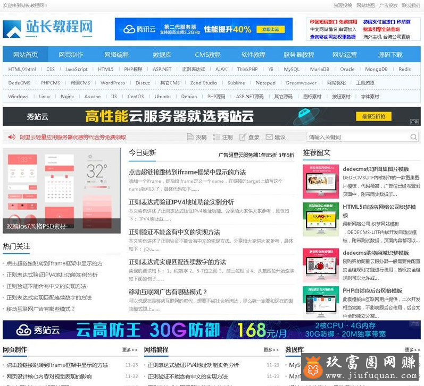424x386 pixels.
Task: Go to the MongoDB subcategory
Action: click(376, 69)
